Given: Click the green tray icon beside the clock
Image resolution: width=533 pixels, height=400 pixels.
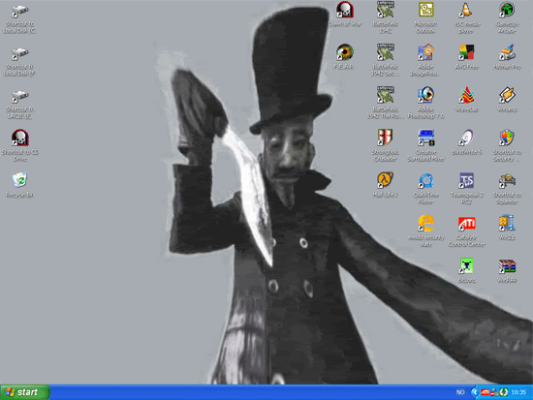Looking at the screenshot, I should click(504, 392).
